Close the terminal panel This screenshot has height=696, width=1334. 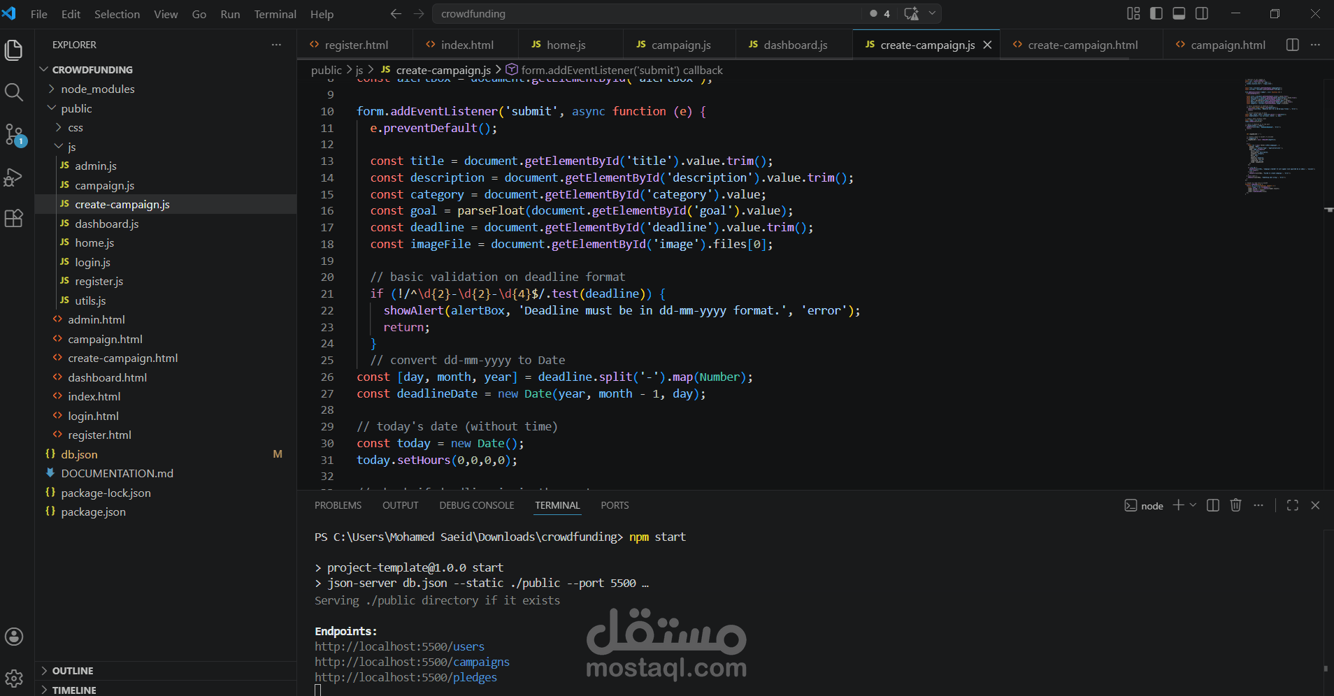point(1315,505)
